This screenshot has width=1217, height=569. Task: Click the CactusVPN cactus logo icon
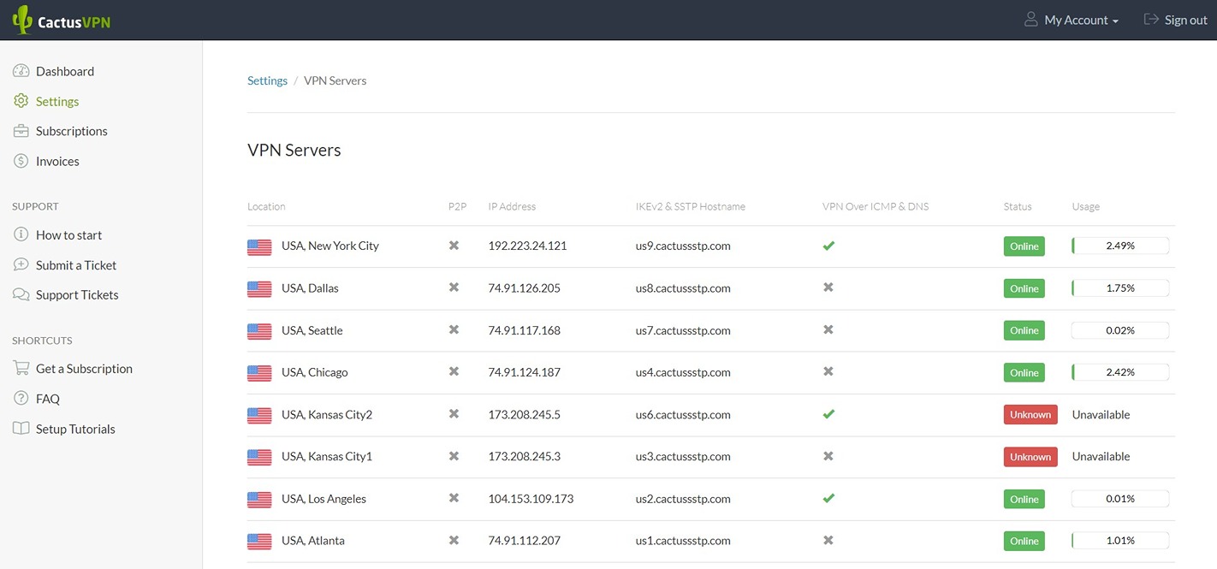21,19
